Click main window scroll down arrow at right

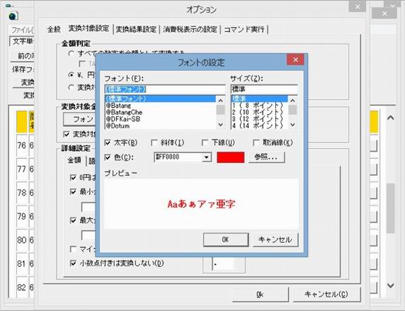(391, 285)
